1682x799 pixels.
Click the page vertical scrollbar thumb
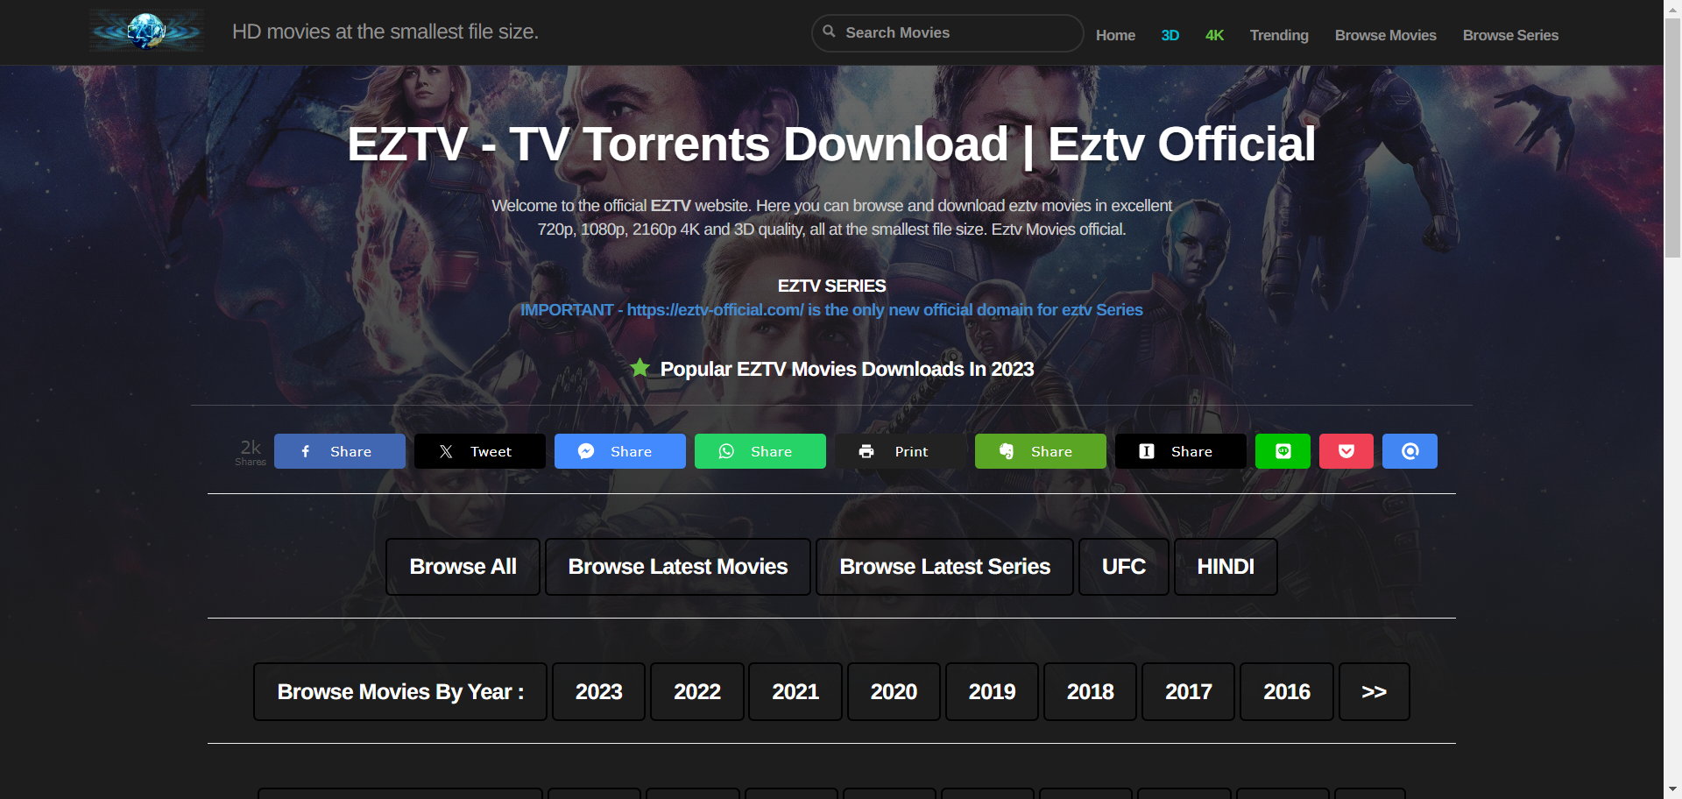[1673, 138]
